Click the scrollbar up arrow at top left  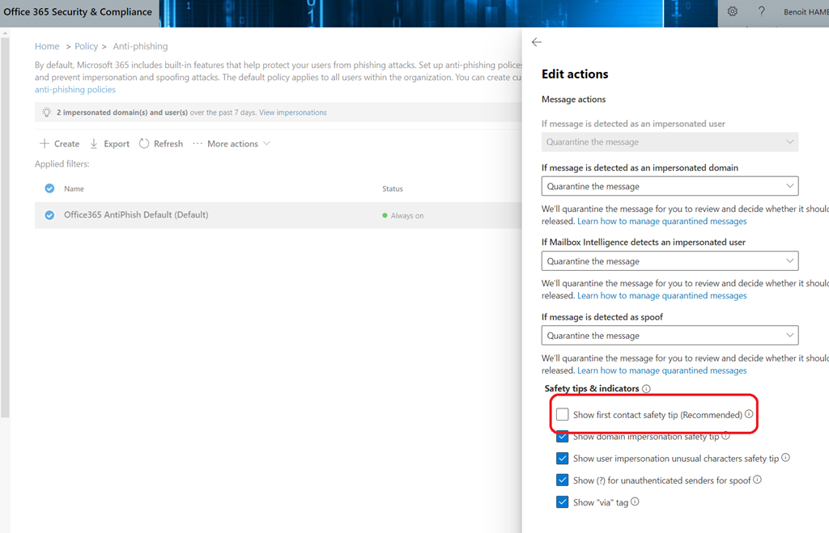(x=5, y=32)
